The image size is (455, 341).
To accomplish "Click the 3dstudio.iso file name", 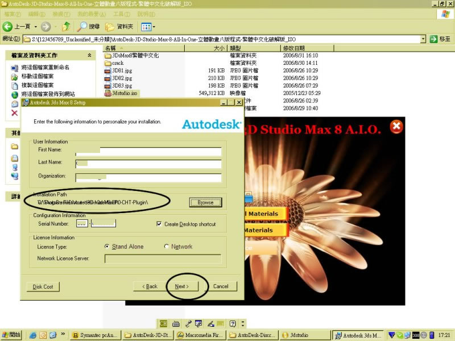I will click(x=125, y=93).
